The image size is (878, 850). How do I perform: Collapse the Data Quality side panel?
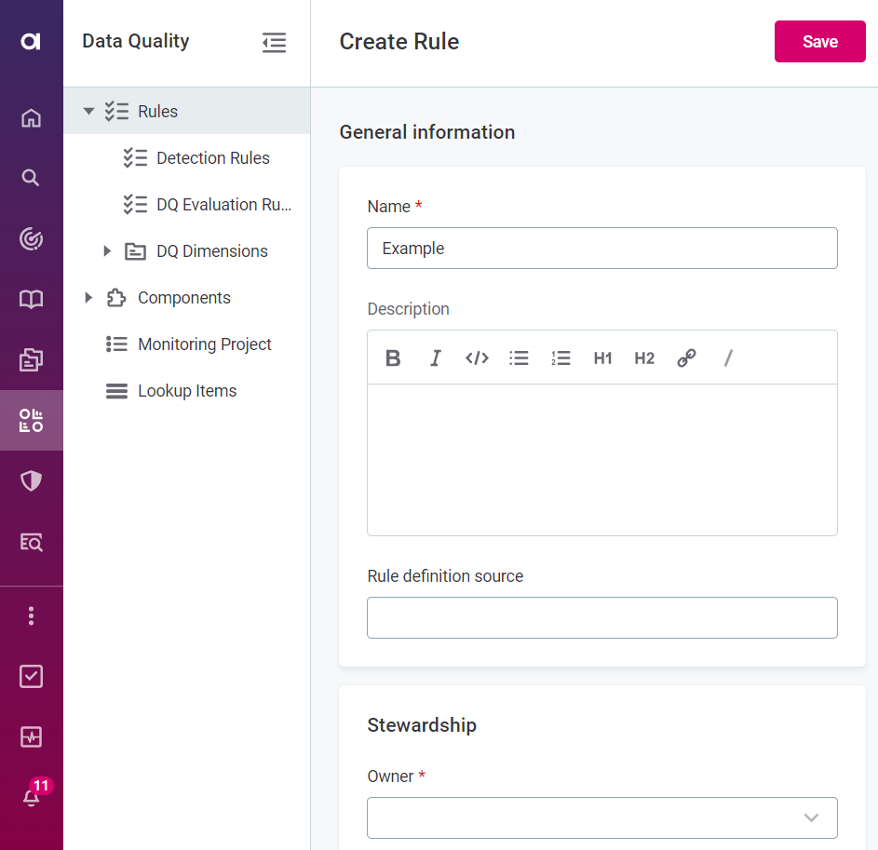274,42
